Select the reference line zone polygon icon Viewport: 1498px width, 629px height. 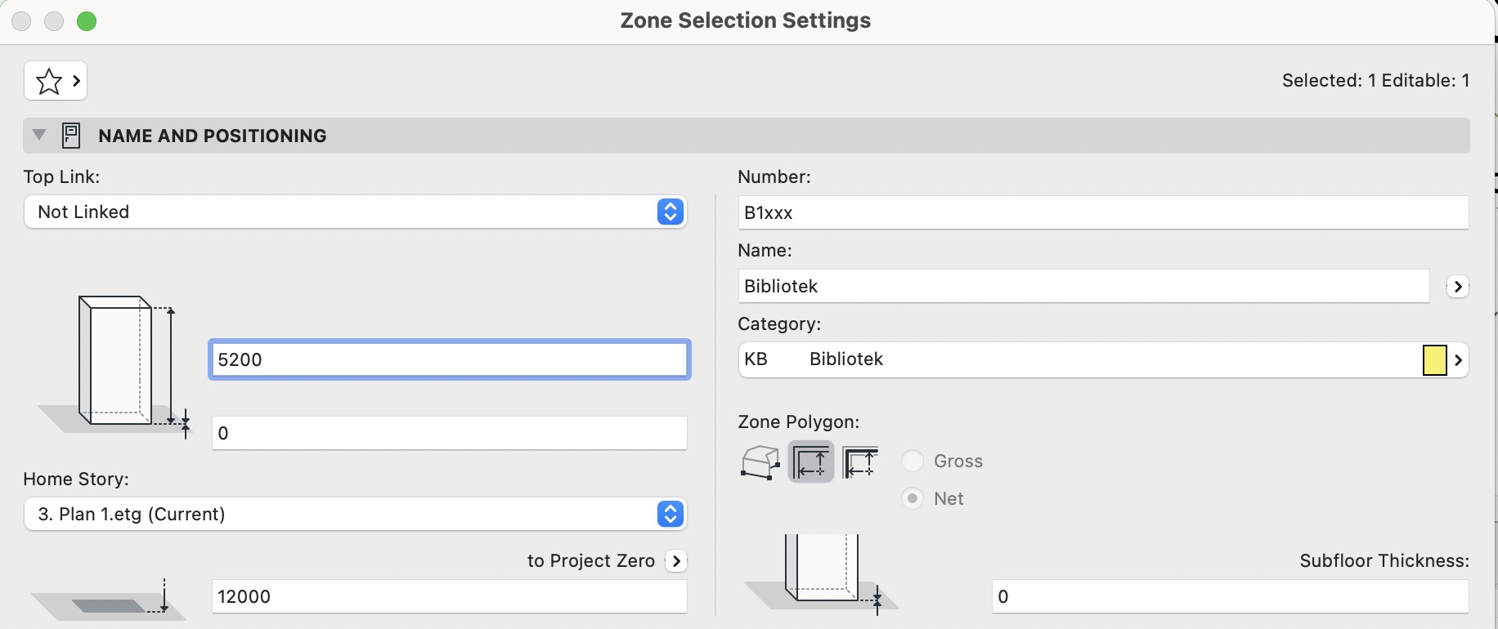[x=860, y=462]
